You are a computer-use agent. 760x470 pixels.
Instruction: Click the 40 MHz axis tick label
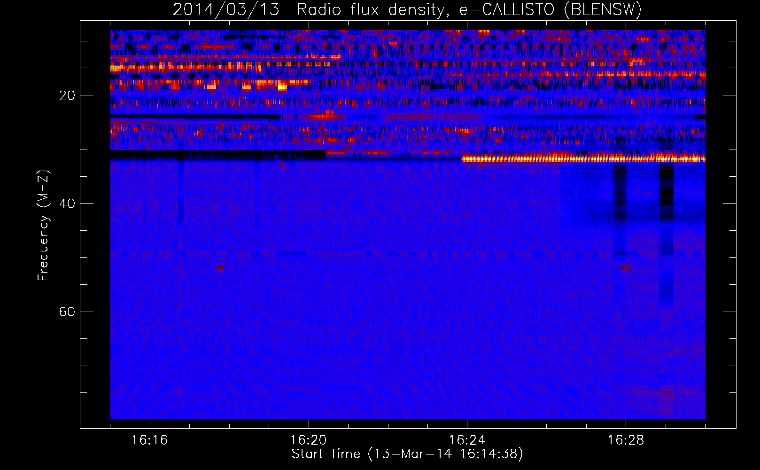67,204
